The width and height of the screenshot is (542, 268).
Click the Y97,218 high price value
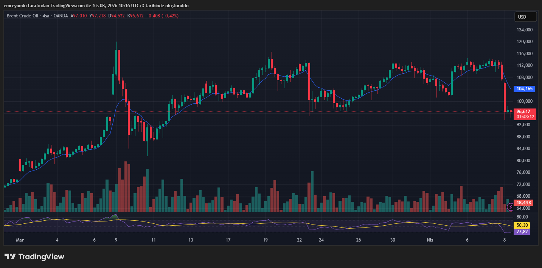tap(98, 16)
